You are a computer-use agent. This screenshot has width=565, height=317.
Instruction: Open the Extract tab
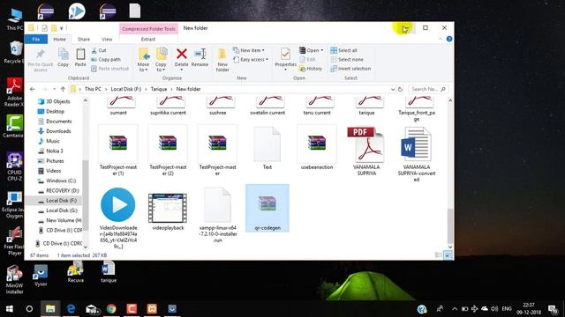click(x=148, y=39)
